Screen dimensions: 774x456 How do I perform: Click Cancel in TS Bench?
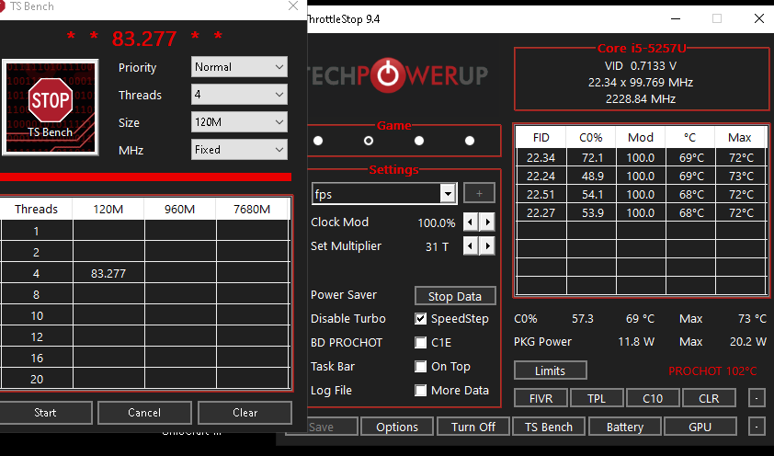pos(144,413)
